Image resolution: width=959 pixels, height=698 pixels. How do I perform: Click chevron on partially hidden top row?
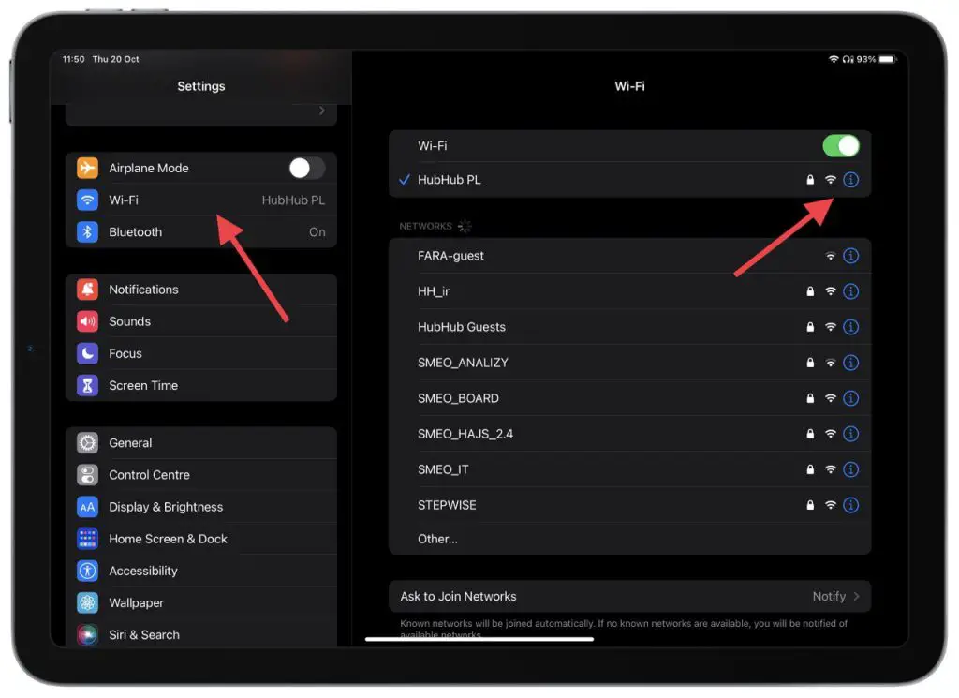(x=322, y=111)
